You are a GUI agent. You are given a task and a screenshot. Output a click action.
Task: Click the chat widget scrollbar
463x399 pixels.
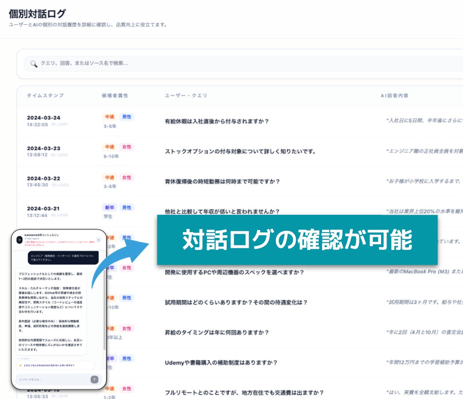click(x=104, y=310)
